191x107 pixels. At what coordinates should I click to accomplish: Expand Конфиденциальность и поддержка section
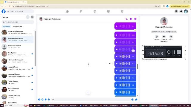click(164, 59)
